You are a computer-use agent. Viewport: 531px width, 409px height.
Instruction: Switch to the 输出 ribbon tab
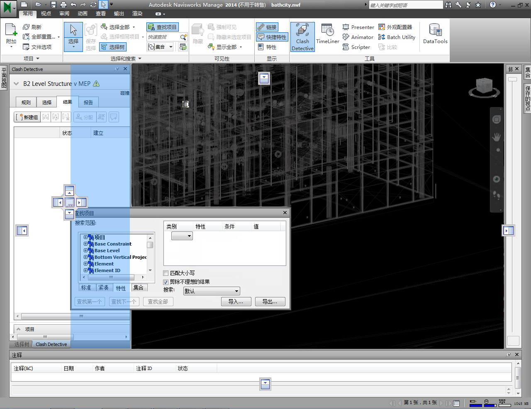119,14
